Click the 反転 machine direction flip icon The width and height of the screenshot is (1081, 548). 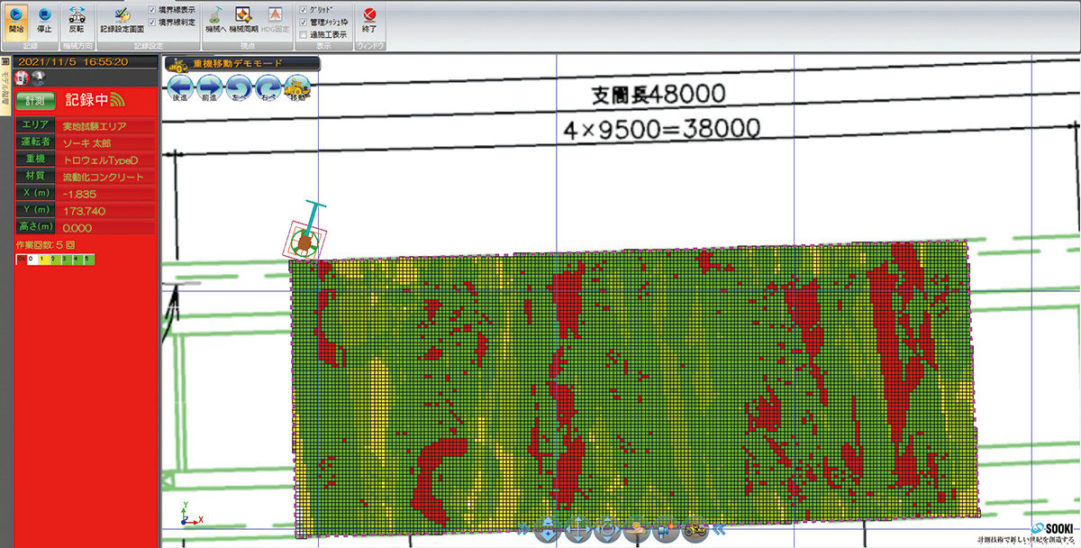(x=77, y=19)
